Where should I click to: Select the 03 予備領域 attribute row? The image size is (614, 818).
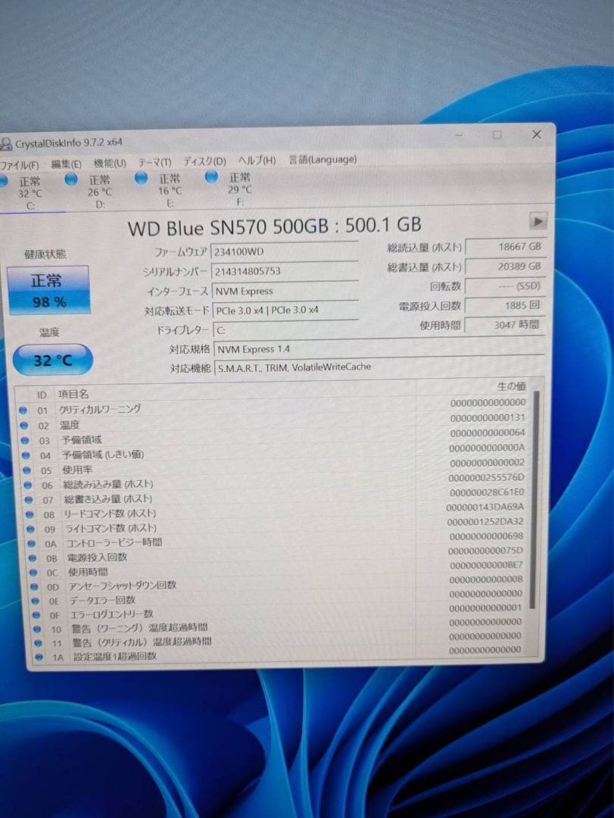pos(276,437)
